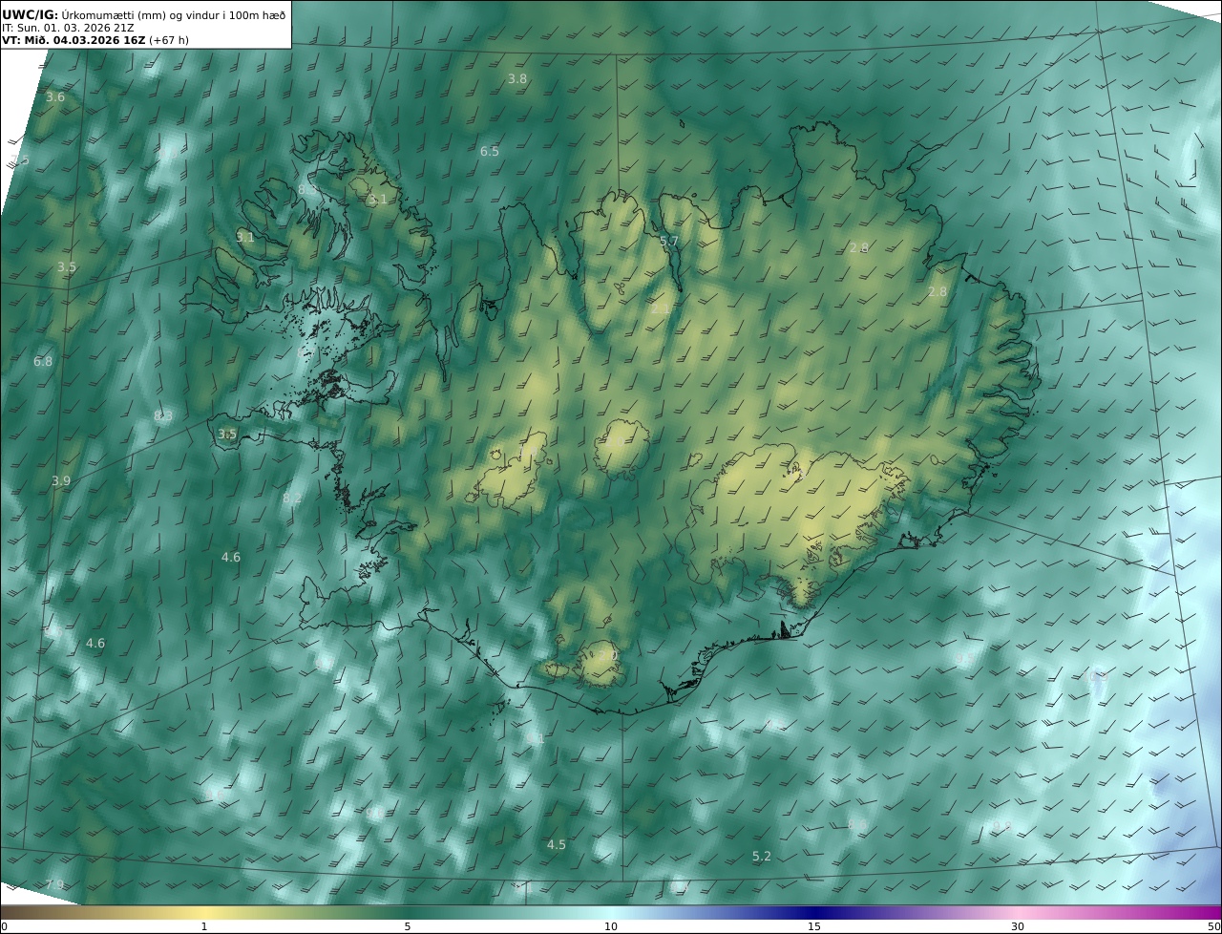Pick the pink color at colorbar value 30
1222x934 pixels.
1018,912
